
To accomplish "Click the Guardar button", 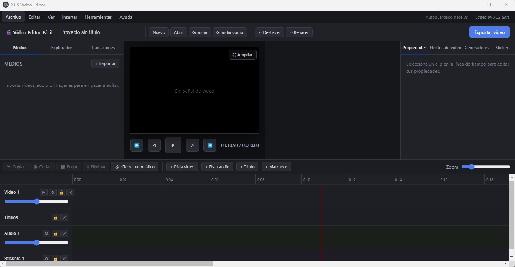I will (x=200, y=32).
